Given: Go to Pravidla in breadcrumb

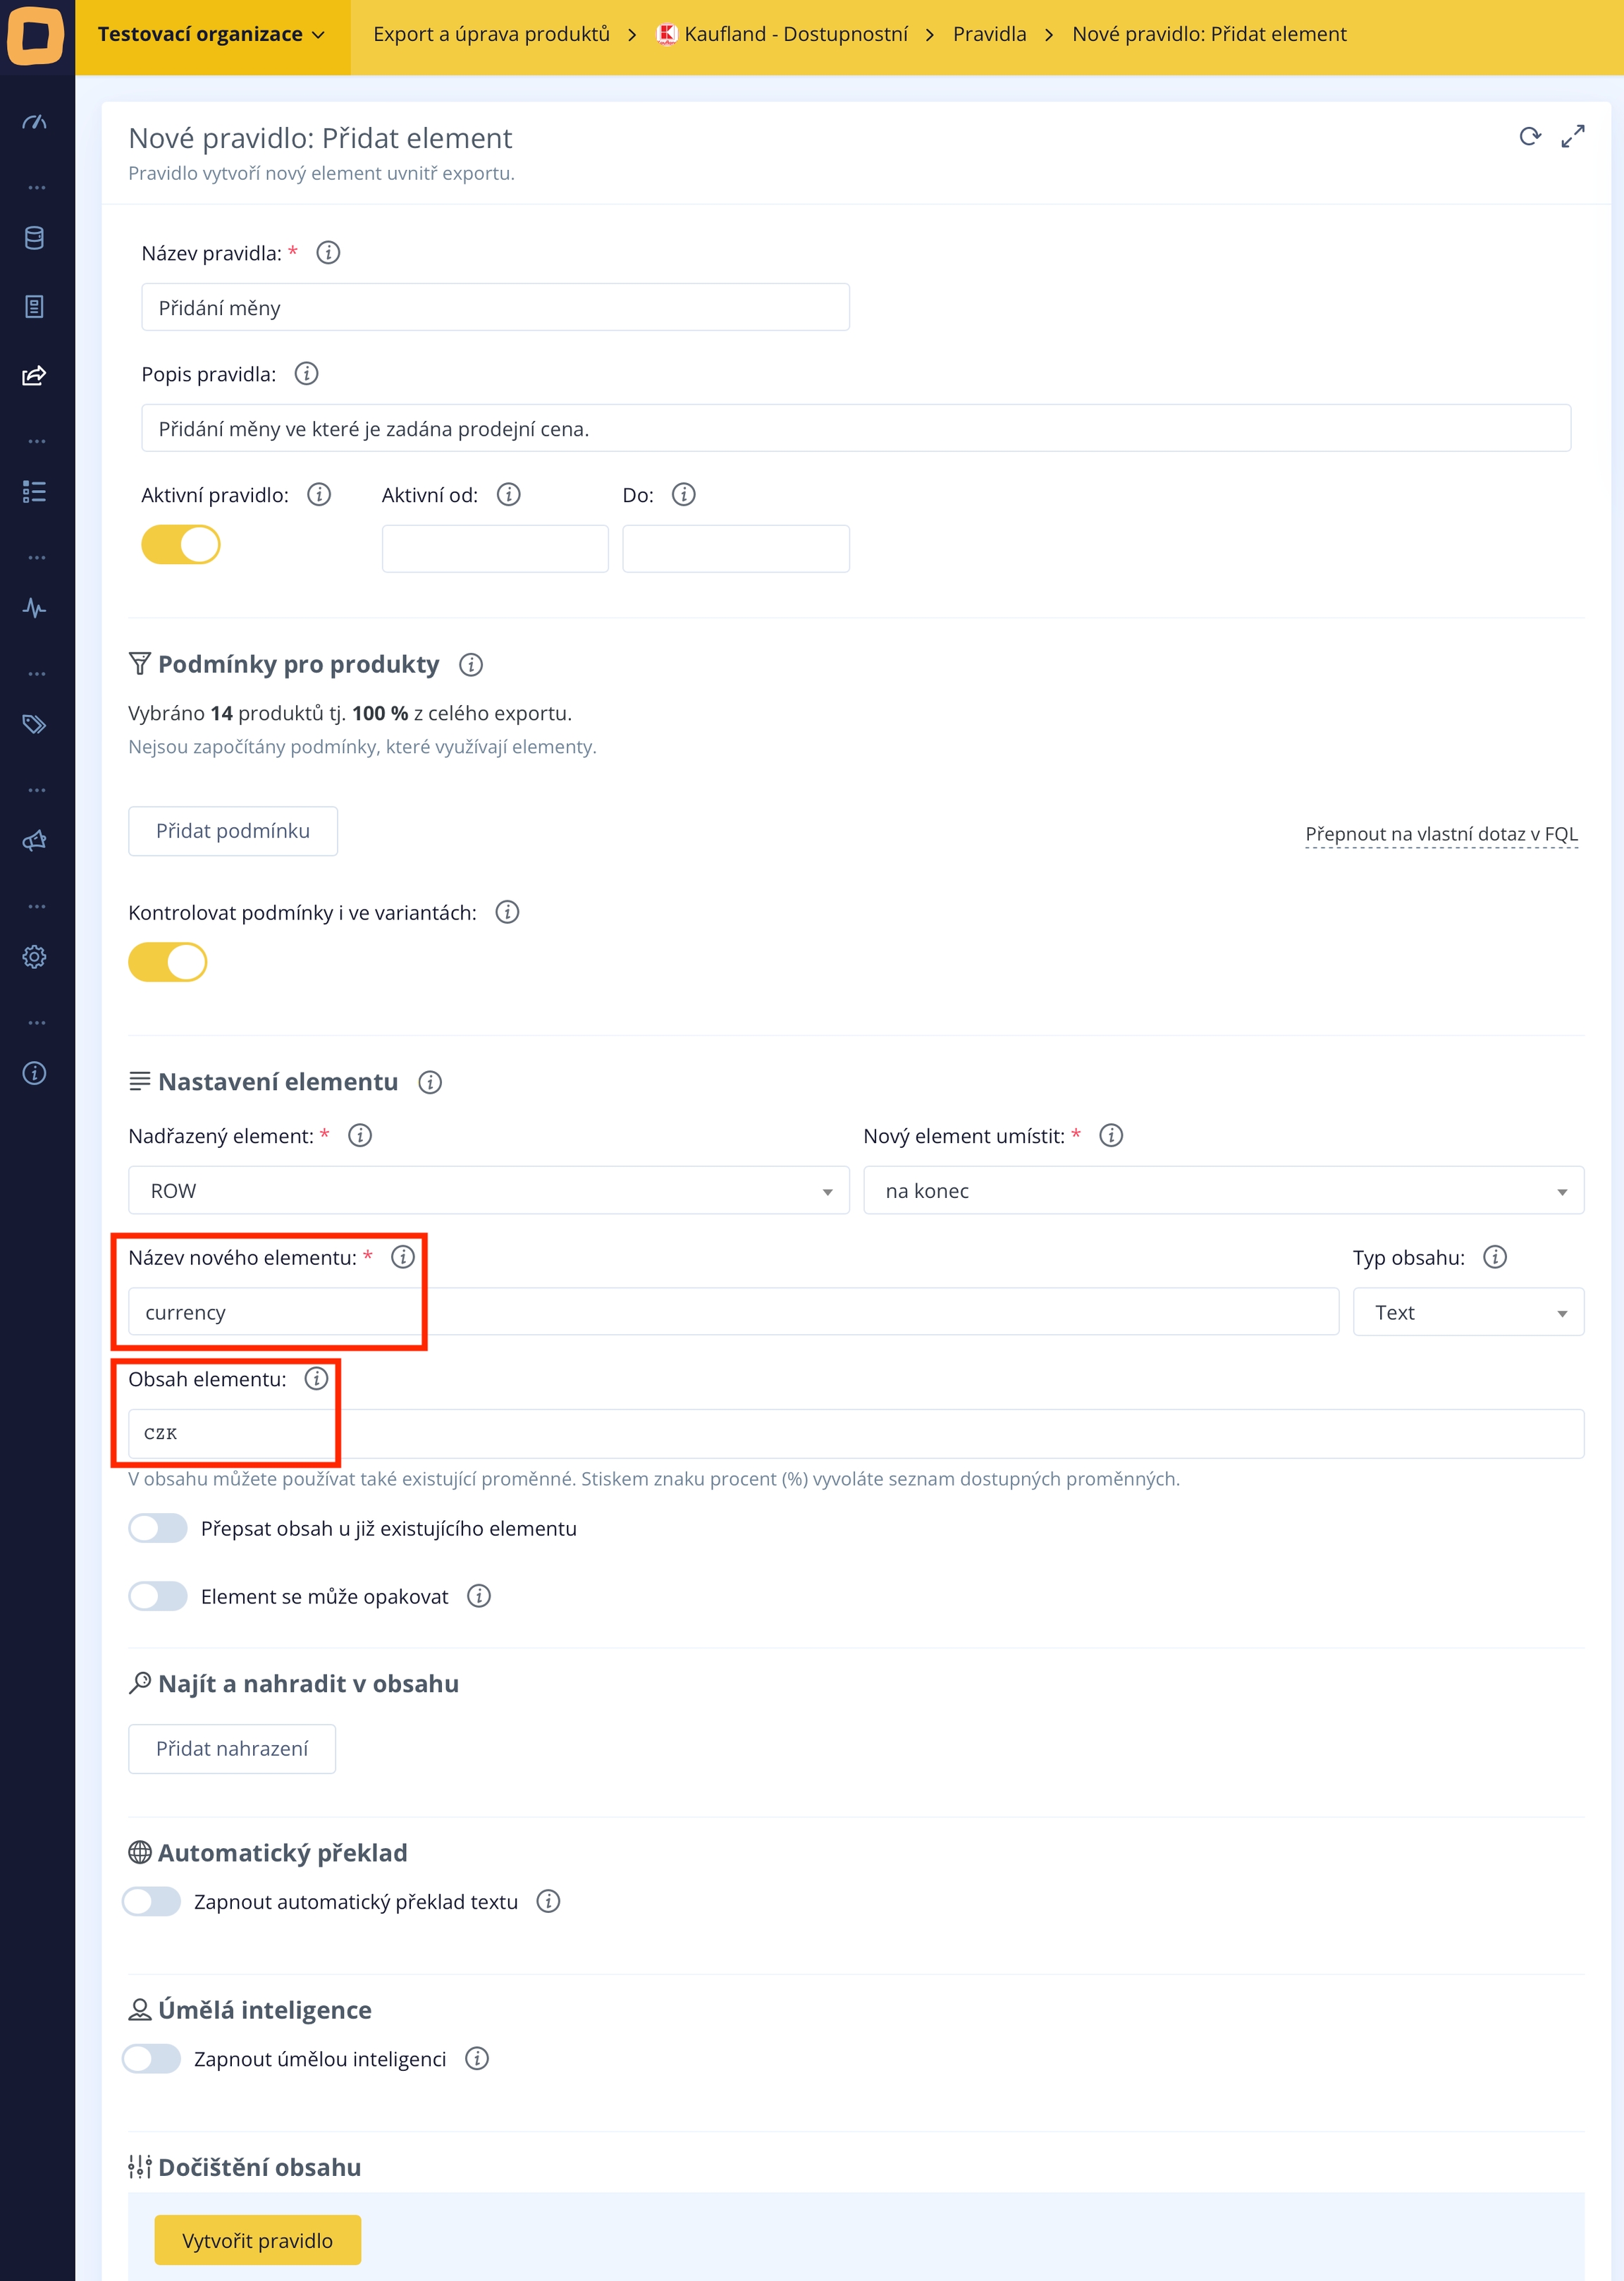Looking at the screenshot, I should (989, 35).
